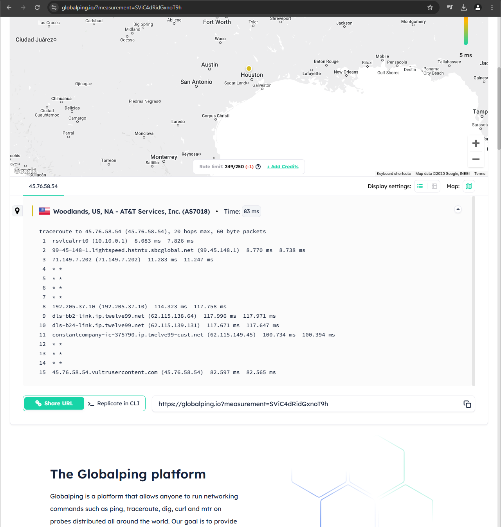Open the map Terms link

[x=479, y=174]
